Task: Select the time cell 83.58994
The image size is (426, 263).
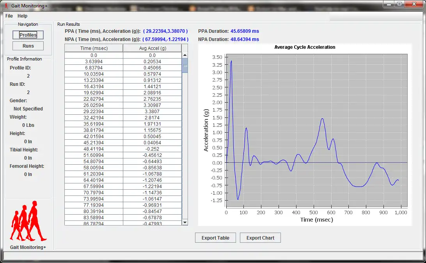Action: coord(94,218)
